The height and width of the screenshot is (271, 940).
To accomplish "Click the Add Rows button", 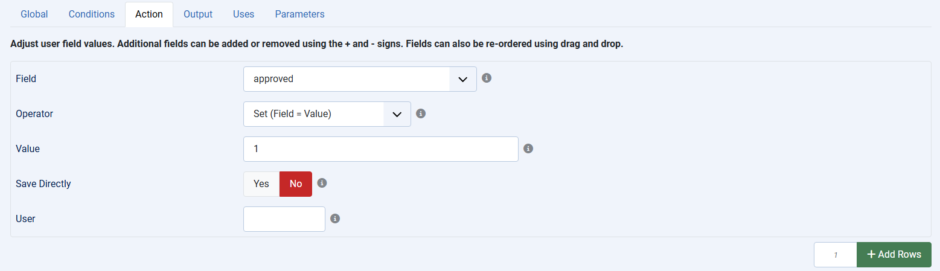I will (894, 255).
